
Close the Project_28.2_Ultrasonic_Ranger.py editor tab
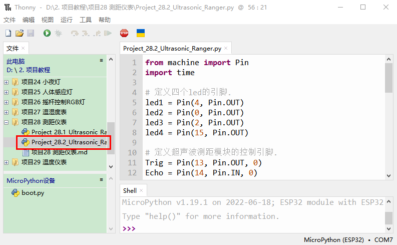226,49
